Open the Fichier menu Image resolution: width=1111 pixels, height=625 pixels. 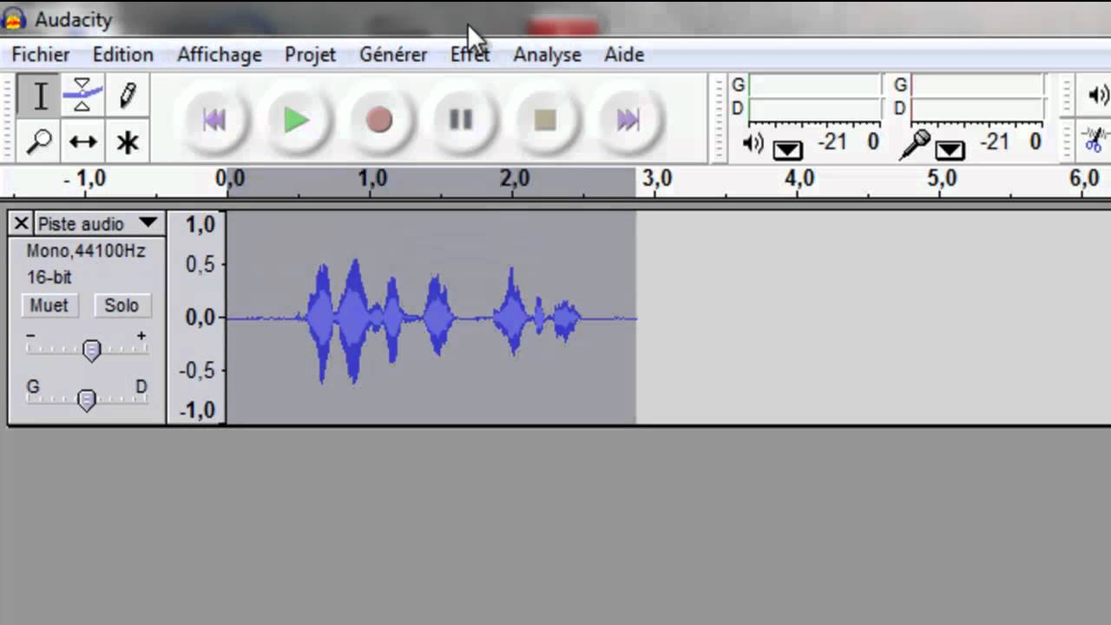(x=41, y=55)
